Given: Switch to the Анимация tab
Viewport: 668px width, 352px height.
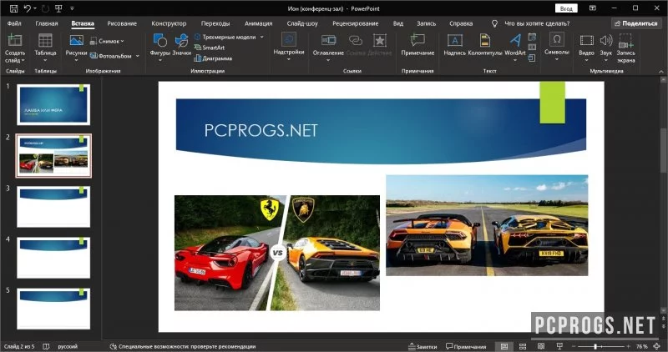Looking at the screenshot, I should click(258, 23).
